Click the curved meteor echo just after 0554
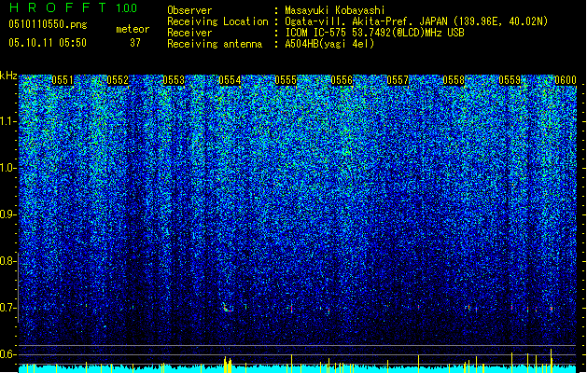The image size is (587, 373). 228,308
